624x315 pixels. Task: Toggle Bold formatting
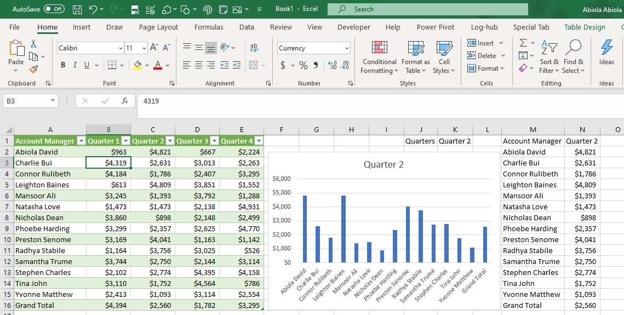coord(63,65)
